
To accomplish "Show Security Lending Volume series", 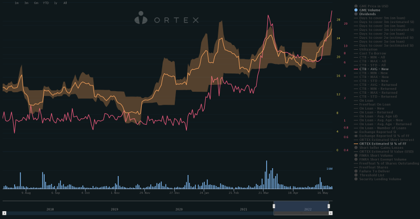I will click(377, 179).
